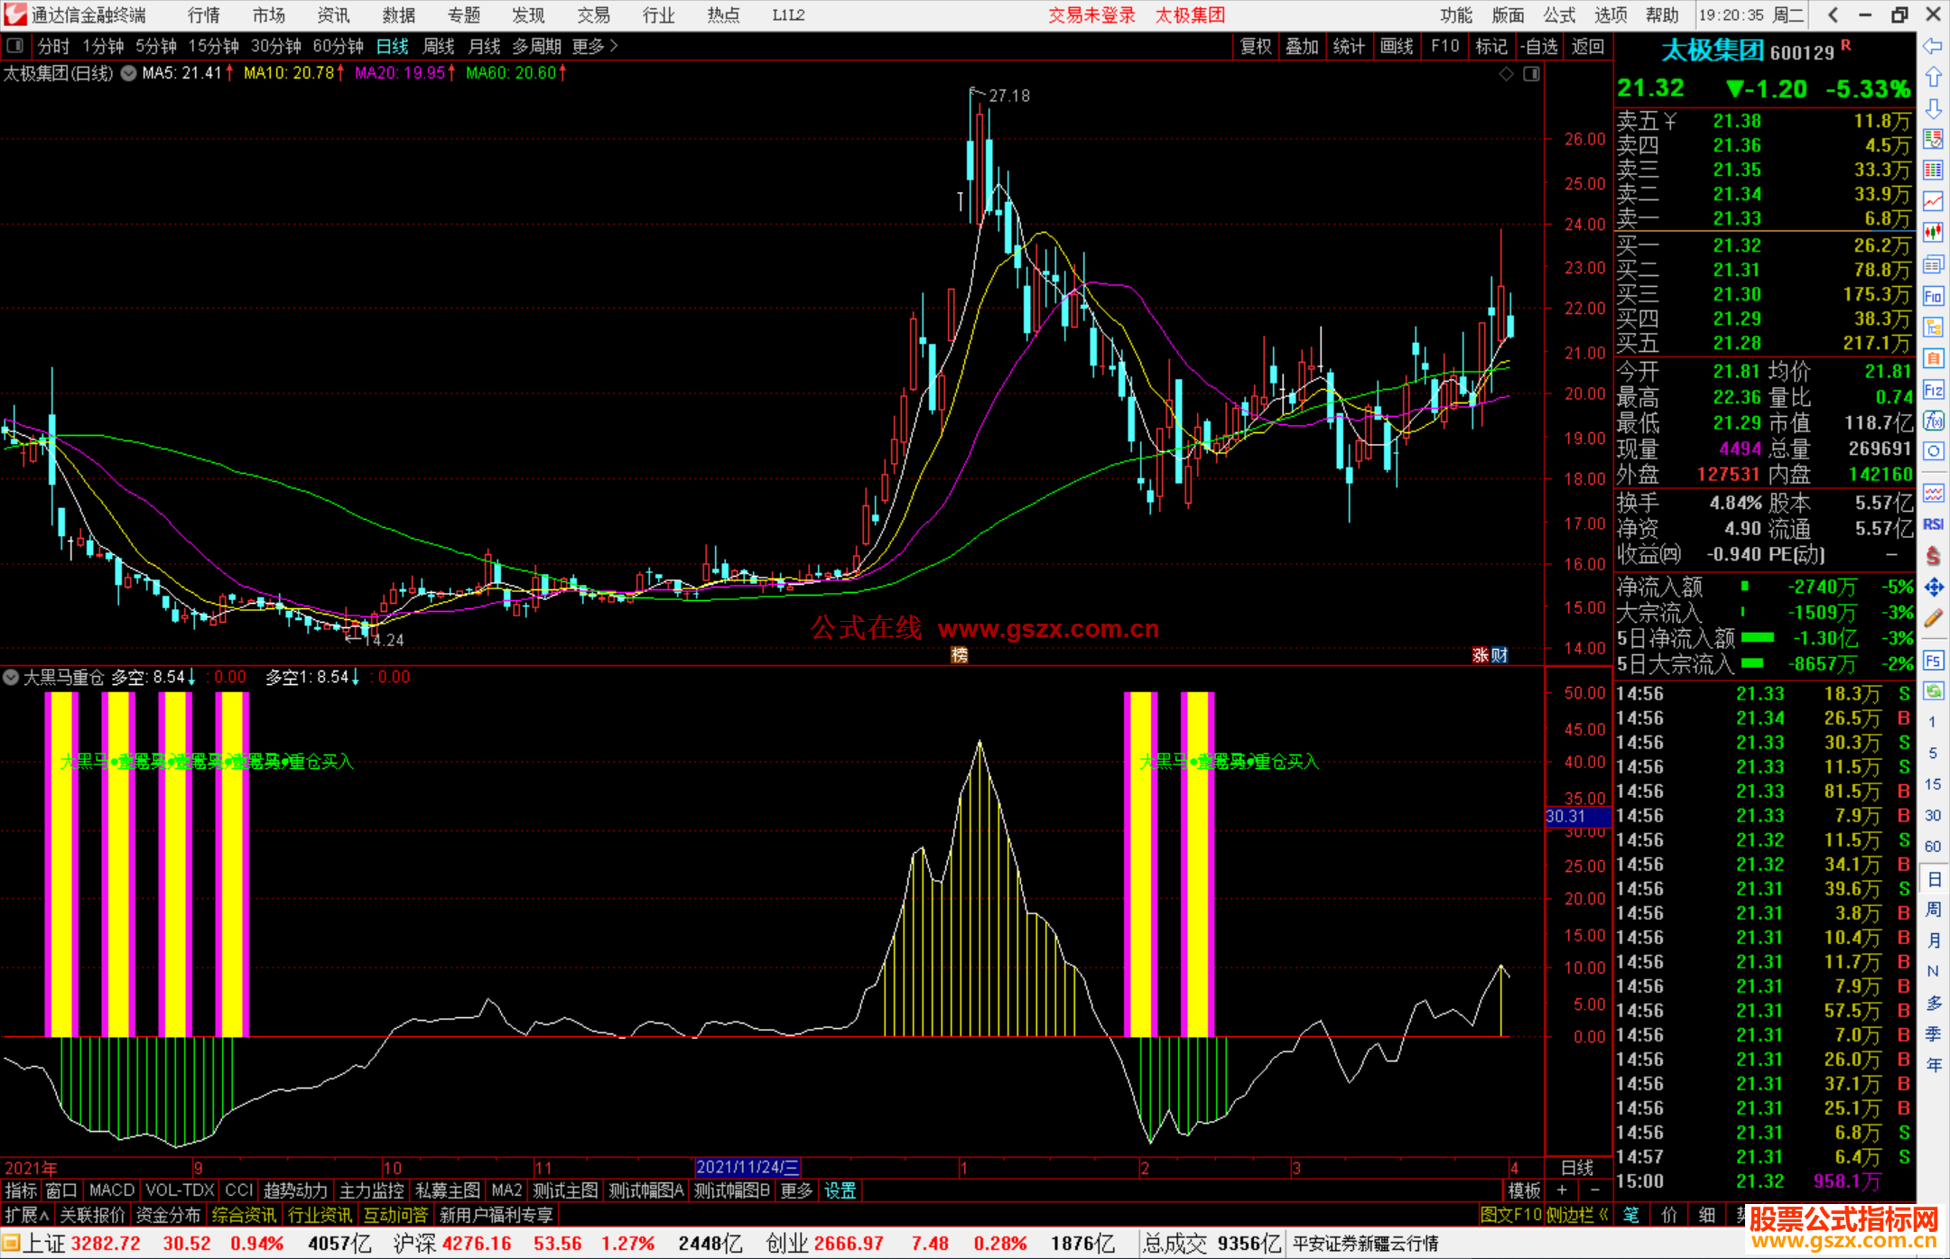Image resolution: width=1950 pixels, height=1259 pixels.
Task: Open the f(x) formula icon in sidebar
Action: pyautogui.click(x=1933, y=421)
